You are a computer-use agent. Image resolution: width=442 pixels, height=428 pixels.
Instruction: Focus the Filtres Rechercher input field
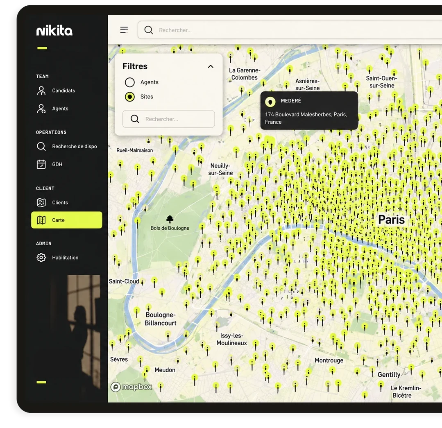[x=169, y=119]
